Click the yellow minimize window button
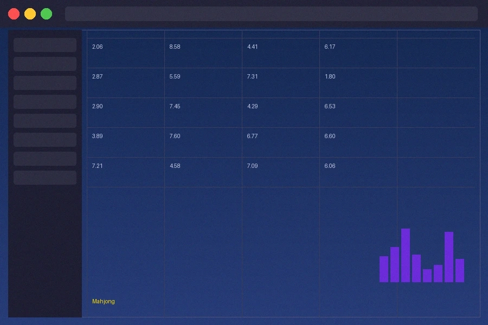This screenshot has width=488, height=325. click(x=30, y=14)
